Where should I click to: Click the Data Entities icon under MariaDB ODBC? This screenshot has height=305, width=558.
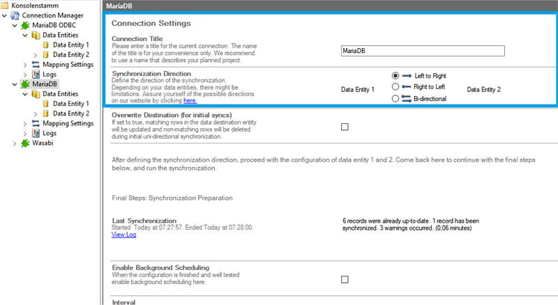(36, 35)
